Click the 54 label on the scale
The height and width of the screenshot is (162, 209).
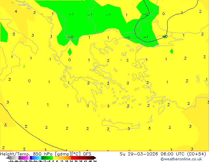point(95,161)
